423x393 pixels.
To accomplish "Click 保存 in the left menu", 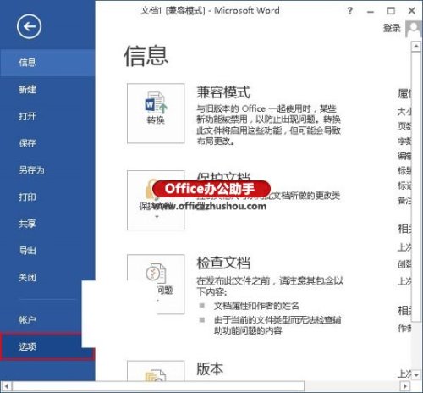I will (x=47, y=143).
